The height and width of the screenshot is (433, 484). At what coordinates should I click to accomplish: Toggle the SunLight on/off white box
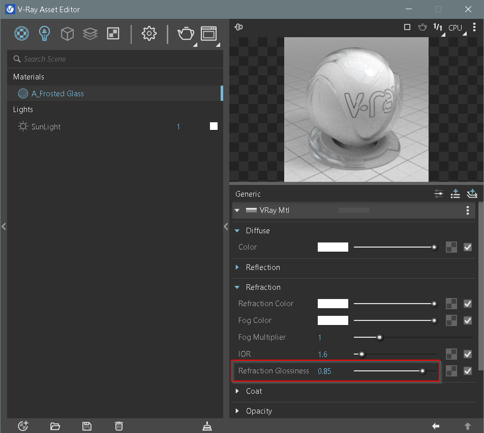214,126
